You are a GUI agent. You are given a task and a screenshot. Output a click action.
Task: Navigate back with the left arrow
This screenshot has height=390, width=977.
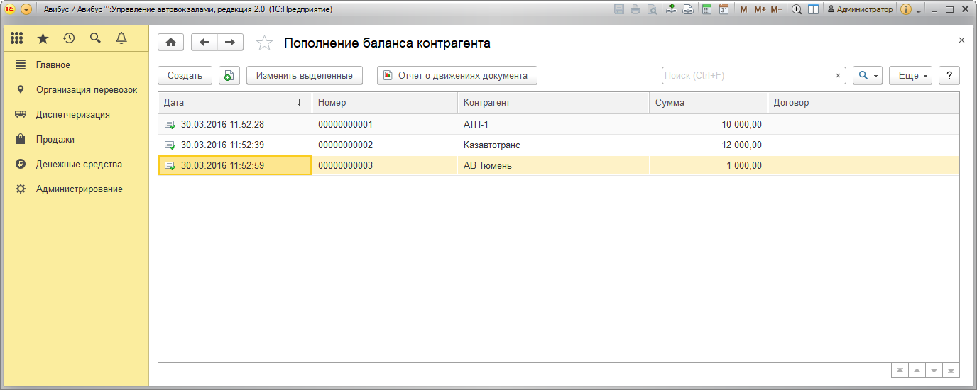click(204, 43)
